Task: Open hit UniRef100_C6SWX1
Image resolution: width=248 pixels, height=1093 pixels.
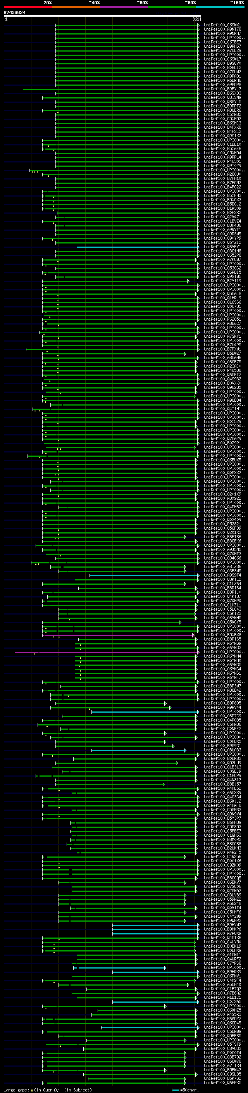Action: (x=222, y=25)
